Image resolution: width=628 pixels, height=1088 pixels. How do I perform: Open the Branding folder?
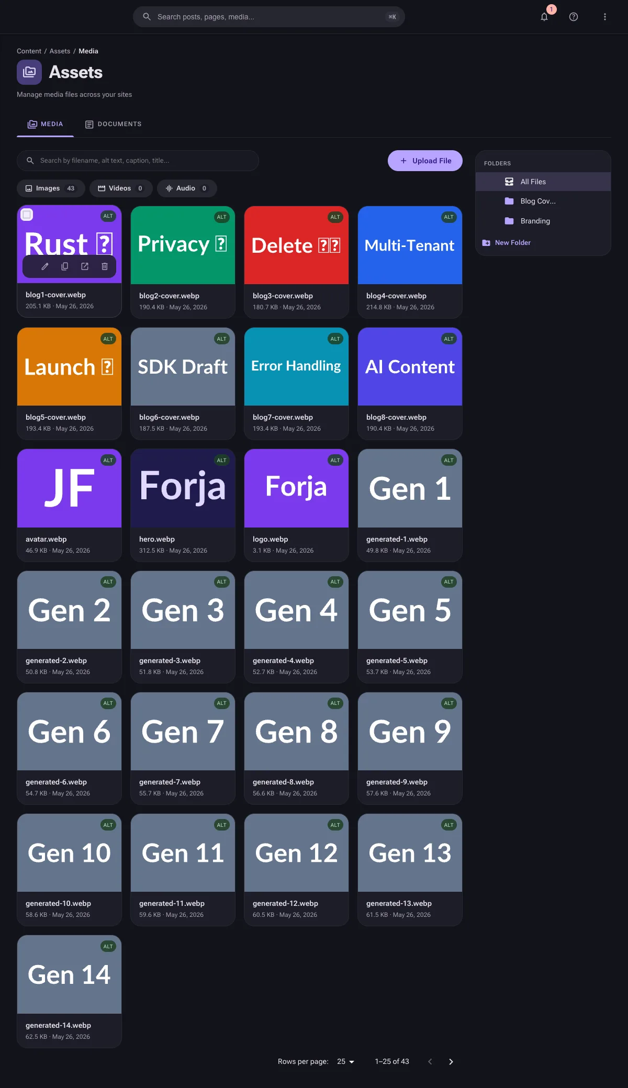pos(543,221)
